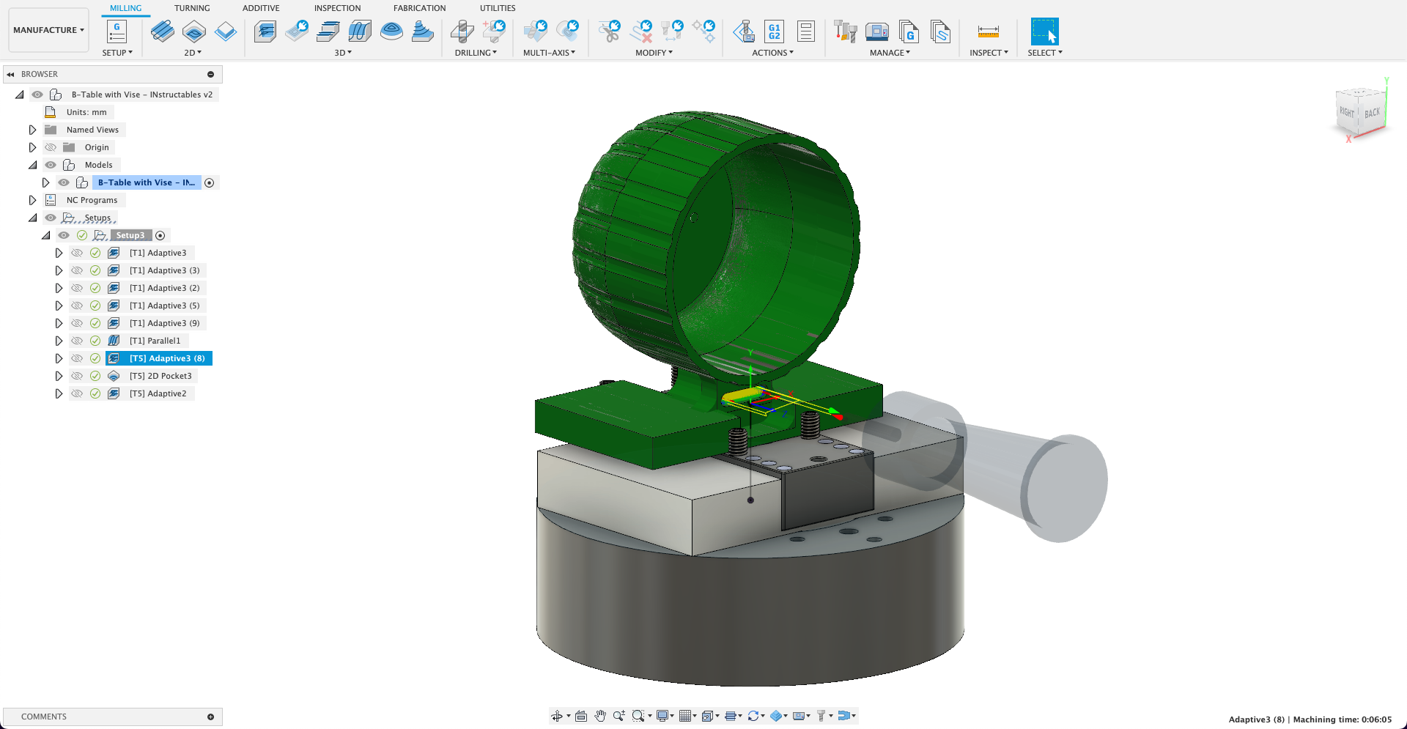This screenshot has height=729, width=1407.
Task: Toggle Setups folder visibility eye
Action: (51, 218)
